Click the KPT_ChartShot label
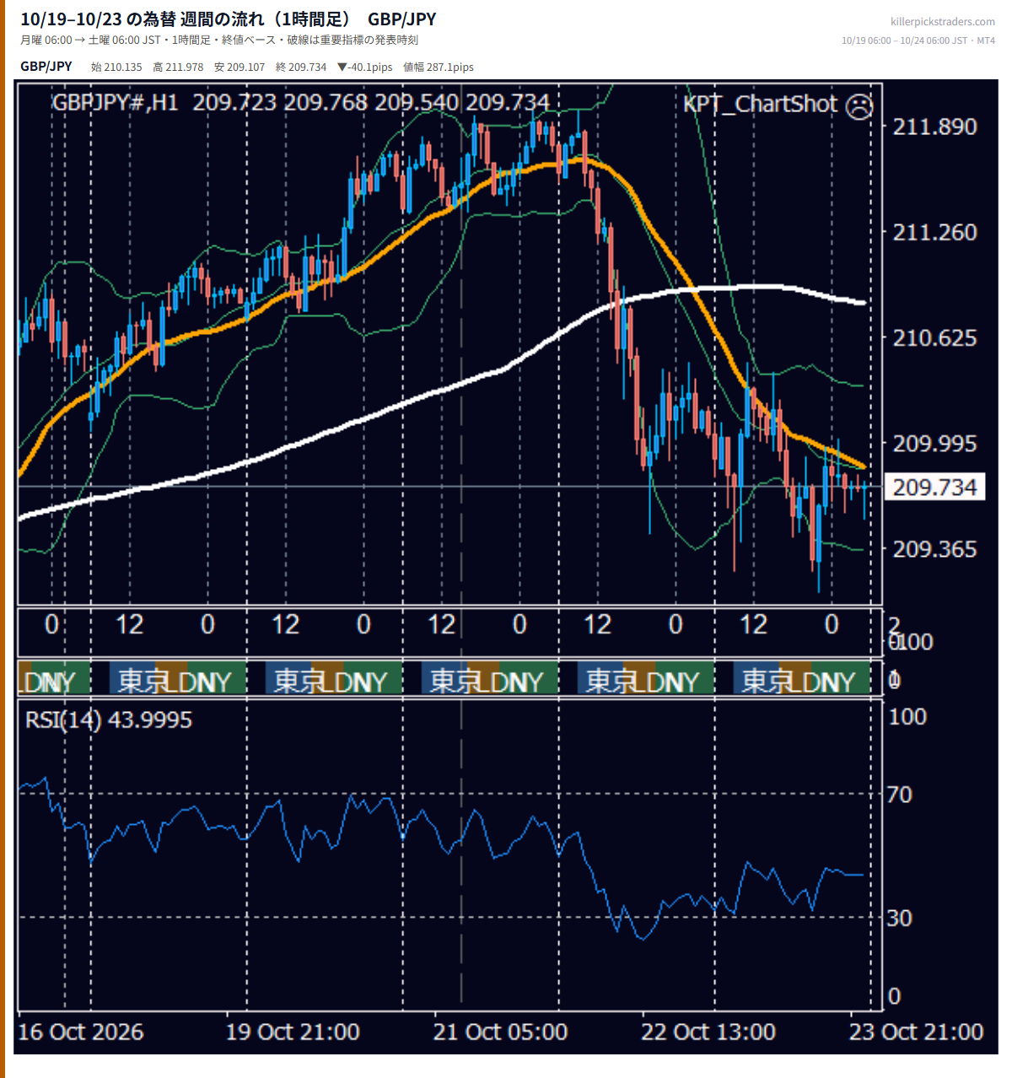 pos(760,104)
